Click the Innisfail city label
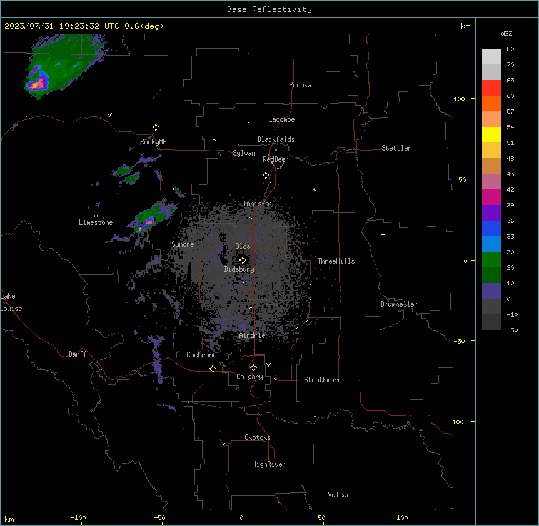 pyautogui.click(x=260, y=204)
